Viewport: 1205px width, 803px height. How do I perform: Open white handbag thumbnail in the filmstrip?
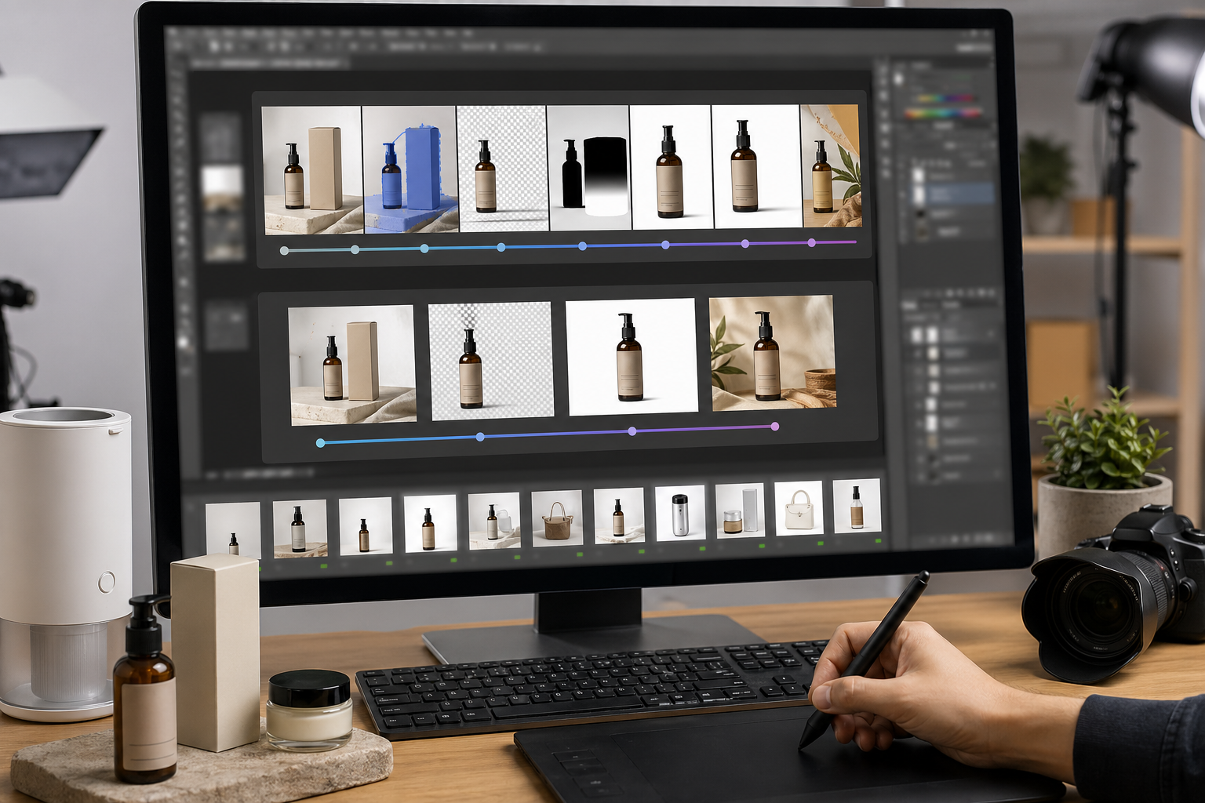pyautogui.click(x=799, y=508)
